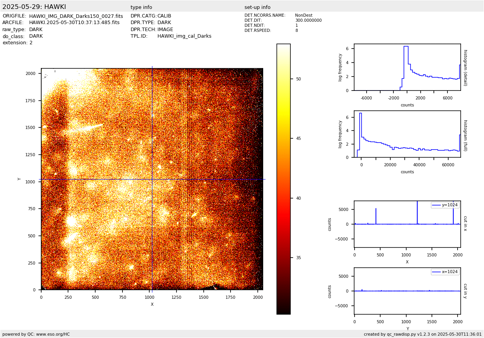Click the DET.NCORRS.NAME value NonDest
Image resolution: width=484 pixels, height=338 pixels.
(x=304, y=16)
